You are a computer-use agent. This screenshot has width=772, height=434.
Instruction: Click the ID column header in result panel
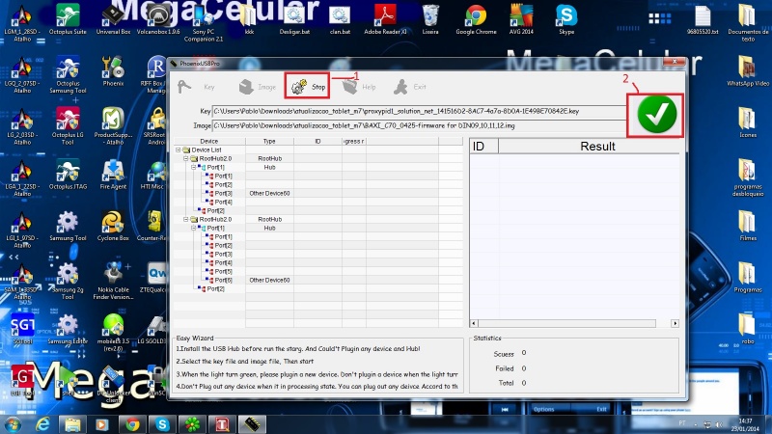click(484, 147)
